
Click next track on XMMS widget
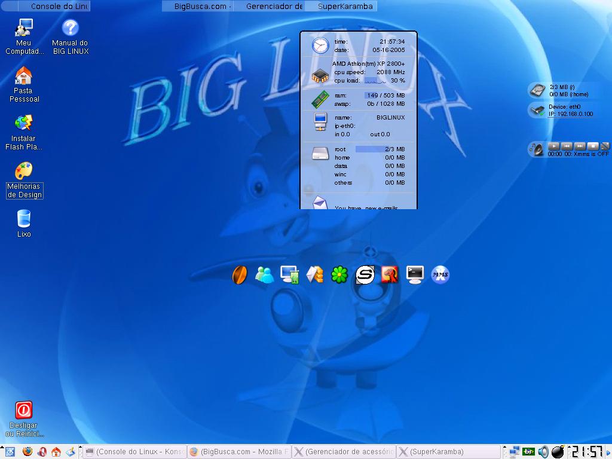click(580, 146)
